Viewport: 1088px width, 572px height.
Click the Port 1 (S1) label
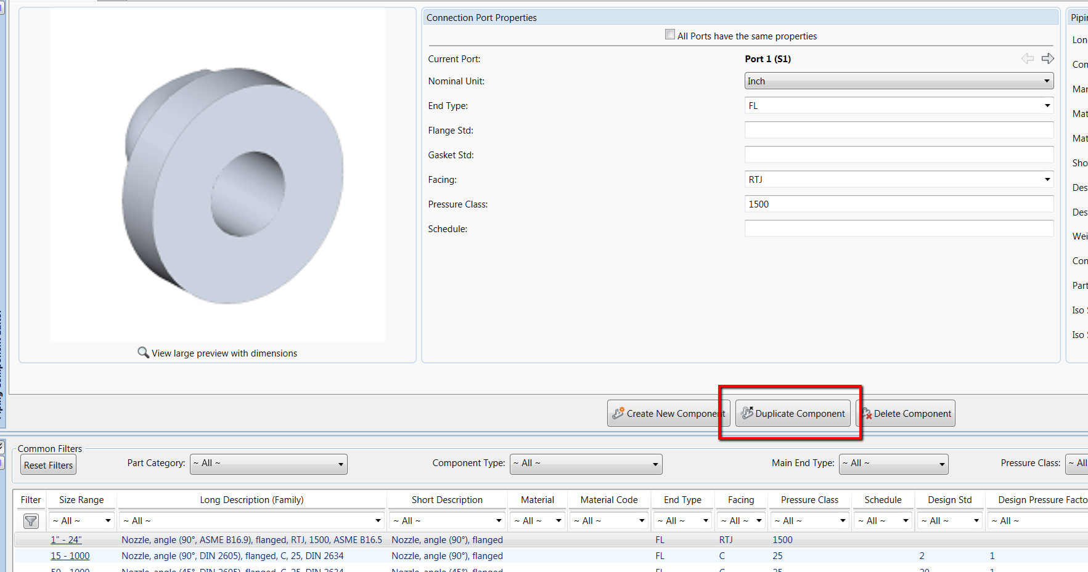tap(767, 59)
